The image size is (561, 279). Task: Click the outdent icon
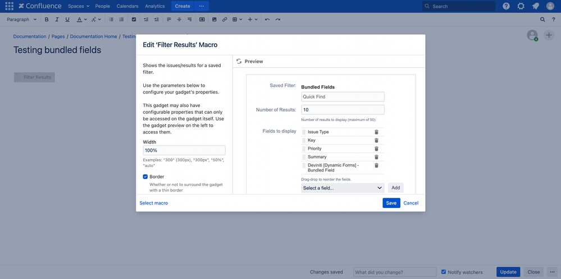(x=146, y=20)
